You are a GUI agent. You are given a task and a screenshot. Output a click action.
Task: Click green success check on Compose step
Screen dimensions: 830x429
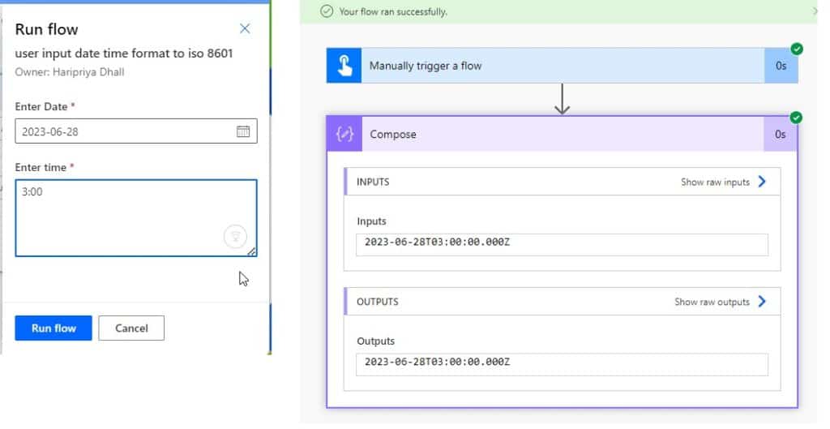point(796,117)
